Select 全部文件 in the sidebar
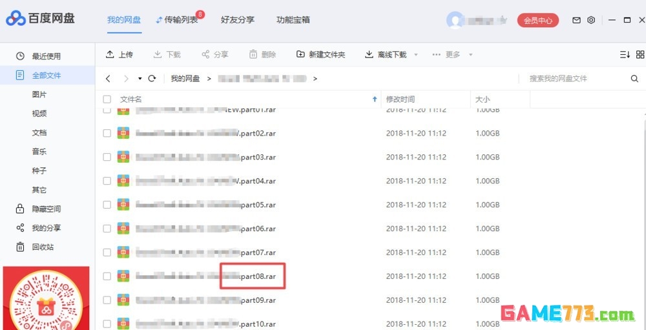The image size is (646, 330). (47, 76)
